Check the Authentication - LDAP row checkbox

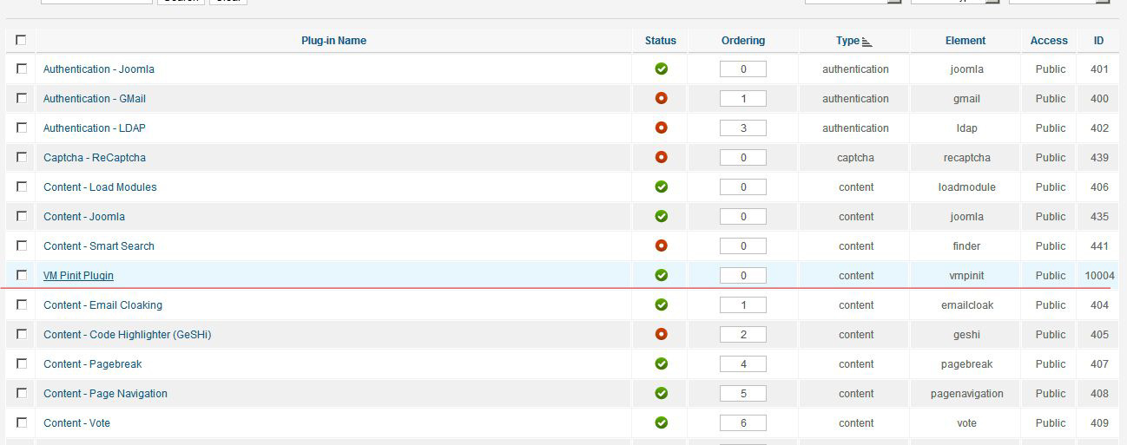22,128
